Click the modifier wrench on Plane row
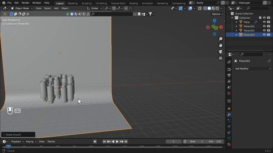Viewport: 273px width, 153px height. (256, 22)
